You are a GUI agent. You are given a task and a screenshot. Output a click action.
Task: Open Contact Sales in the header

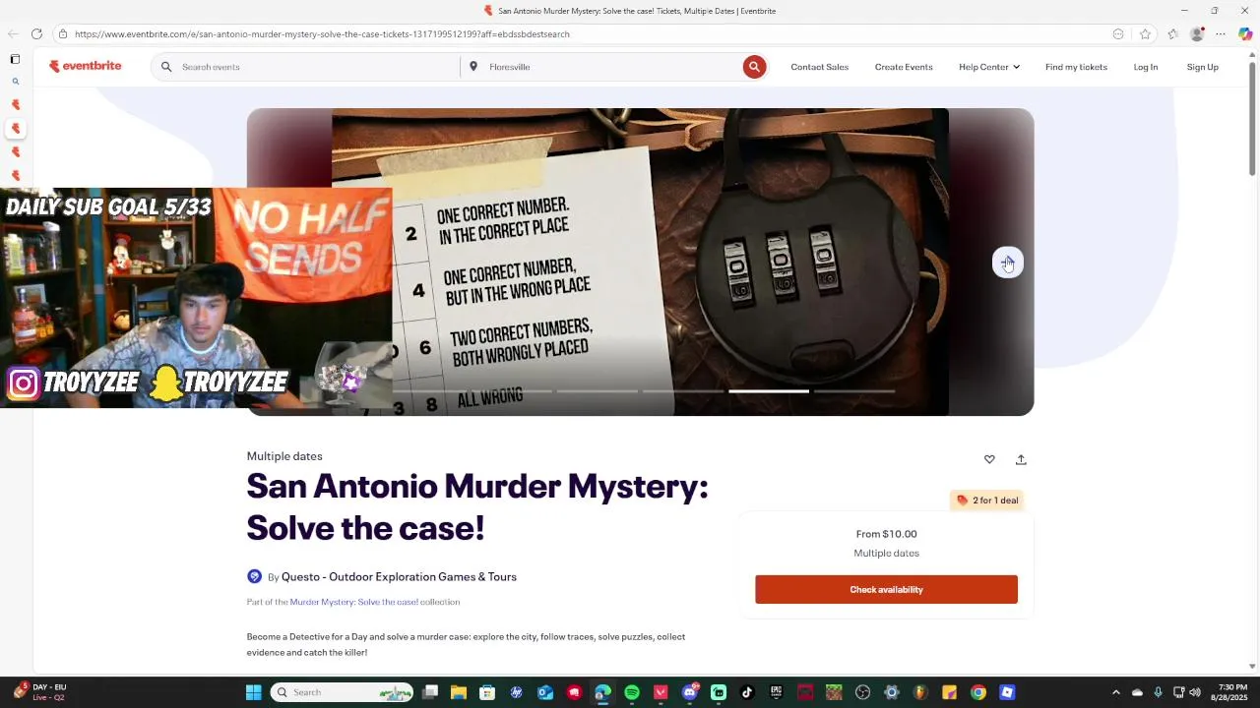819,67
